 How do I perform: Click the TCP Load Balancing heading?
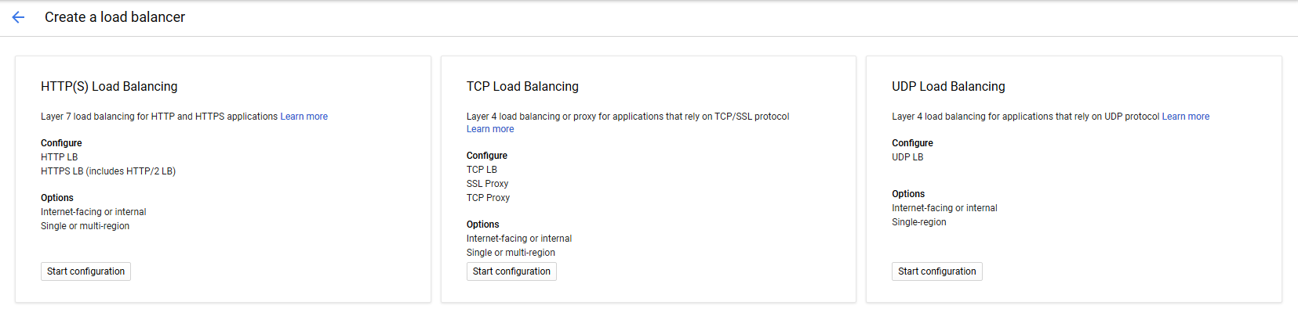(x=522, y=87)
